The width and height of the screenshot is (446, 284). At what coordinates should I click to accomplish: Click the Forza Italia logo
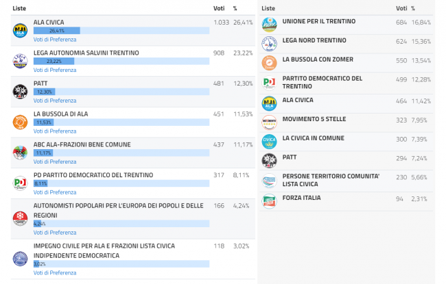coord(269,202)
